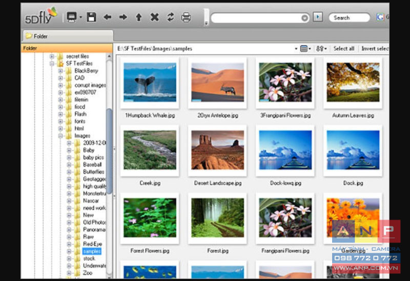Click the orange Folder panel header
This screenshot has width=410, height=281.
pos(67,48)
